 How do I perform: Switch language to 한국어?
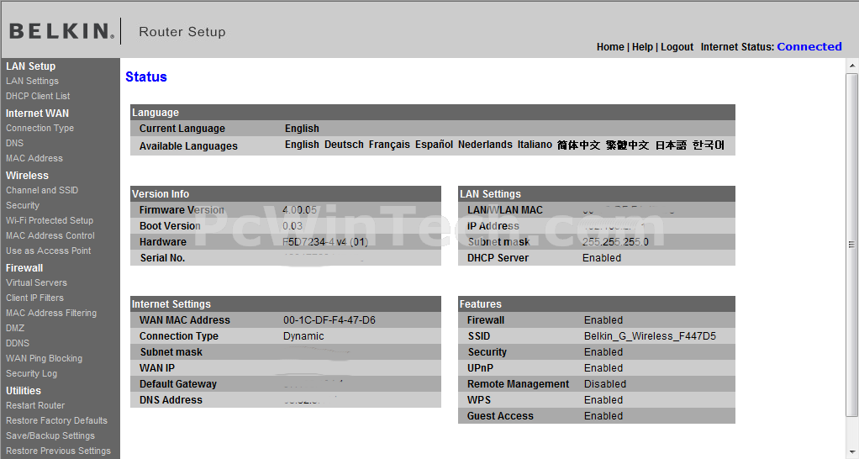pyautogui.click(x=709, y=145)
